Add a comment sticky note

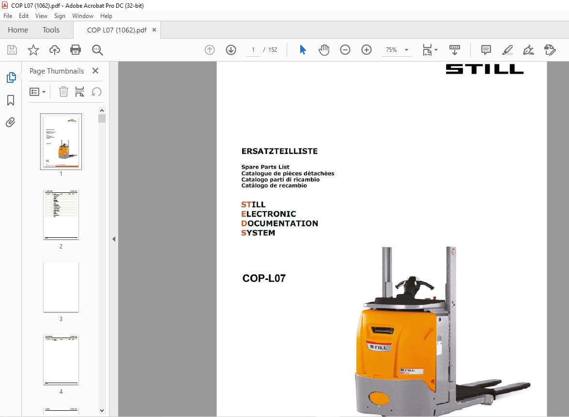point(486,50)
